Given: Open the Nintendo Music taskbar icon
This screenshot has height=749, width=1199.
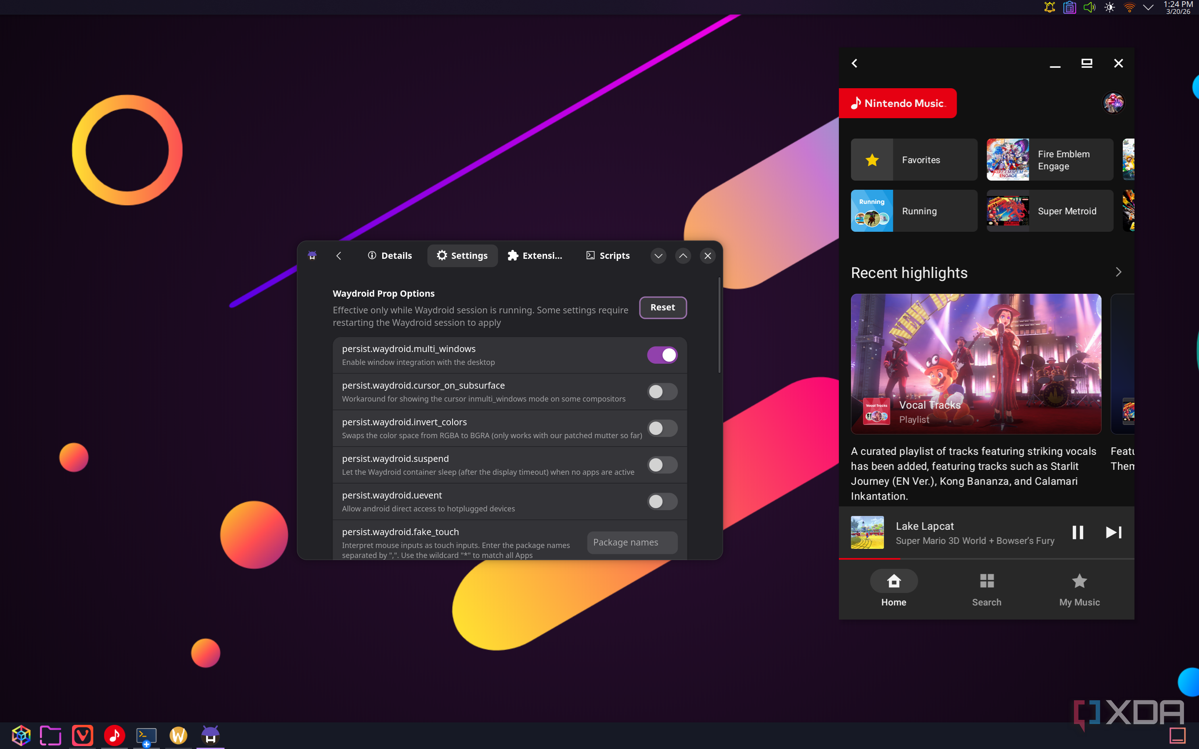Looking at the screenshot, I should [x=114, y=736].
